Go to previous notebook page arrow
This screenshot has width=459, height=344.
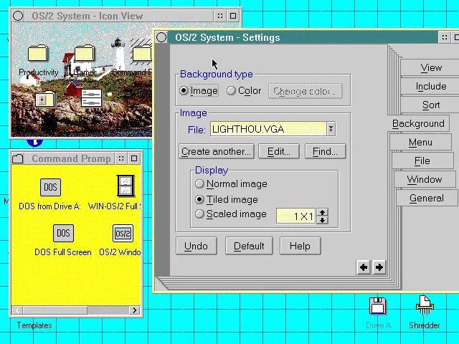point(364,267)
